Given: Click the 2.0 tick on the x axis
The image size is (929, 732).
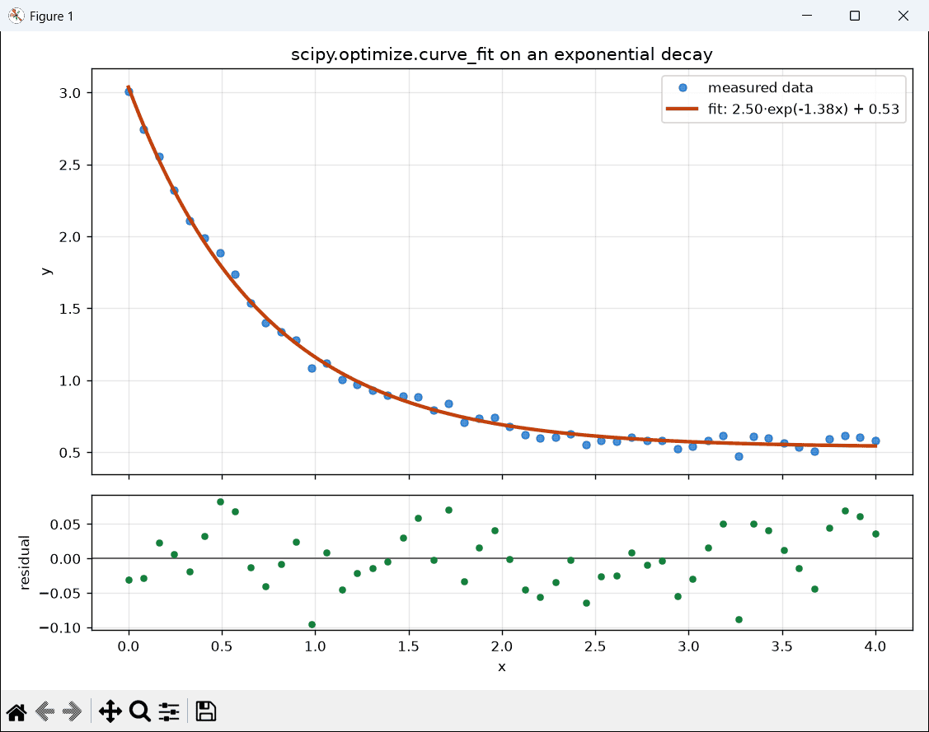Looking at the screenshot, I should point(502,646).
